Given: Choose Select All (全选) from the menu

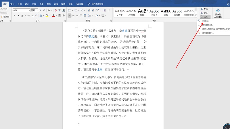Looking at the screenshot, I should pyautogui.click(x=205, y=21).
